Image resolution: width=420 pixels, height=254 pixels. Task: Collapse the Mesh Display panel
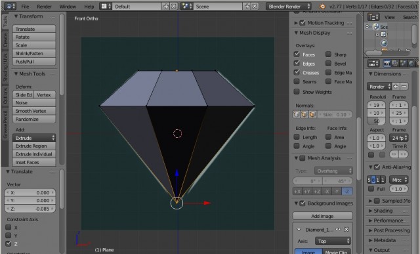(x=296, y=33)
